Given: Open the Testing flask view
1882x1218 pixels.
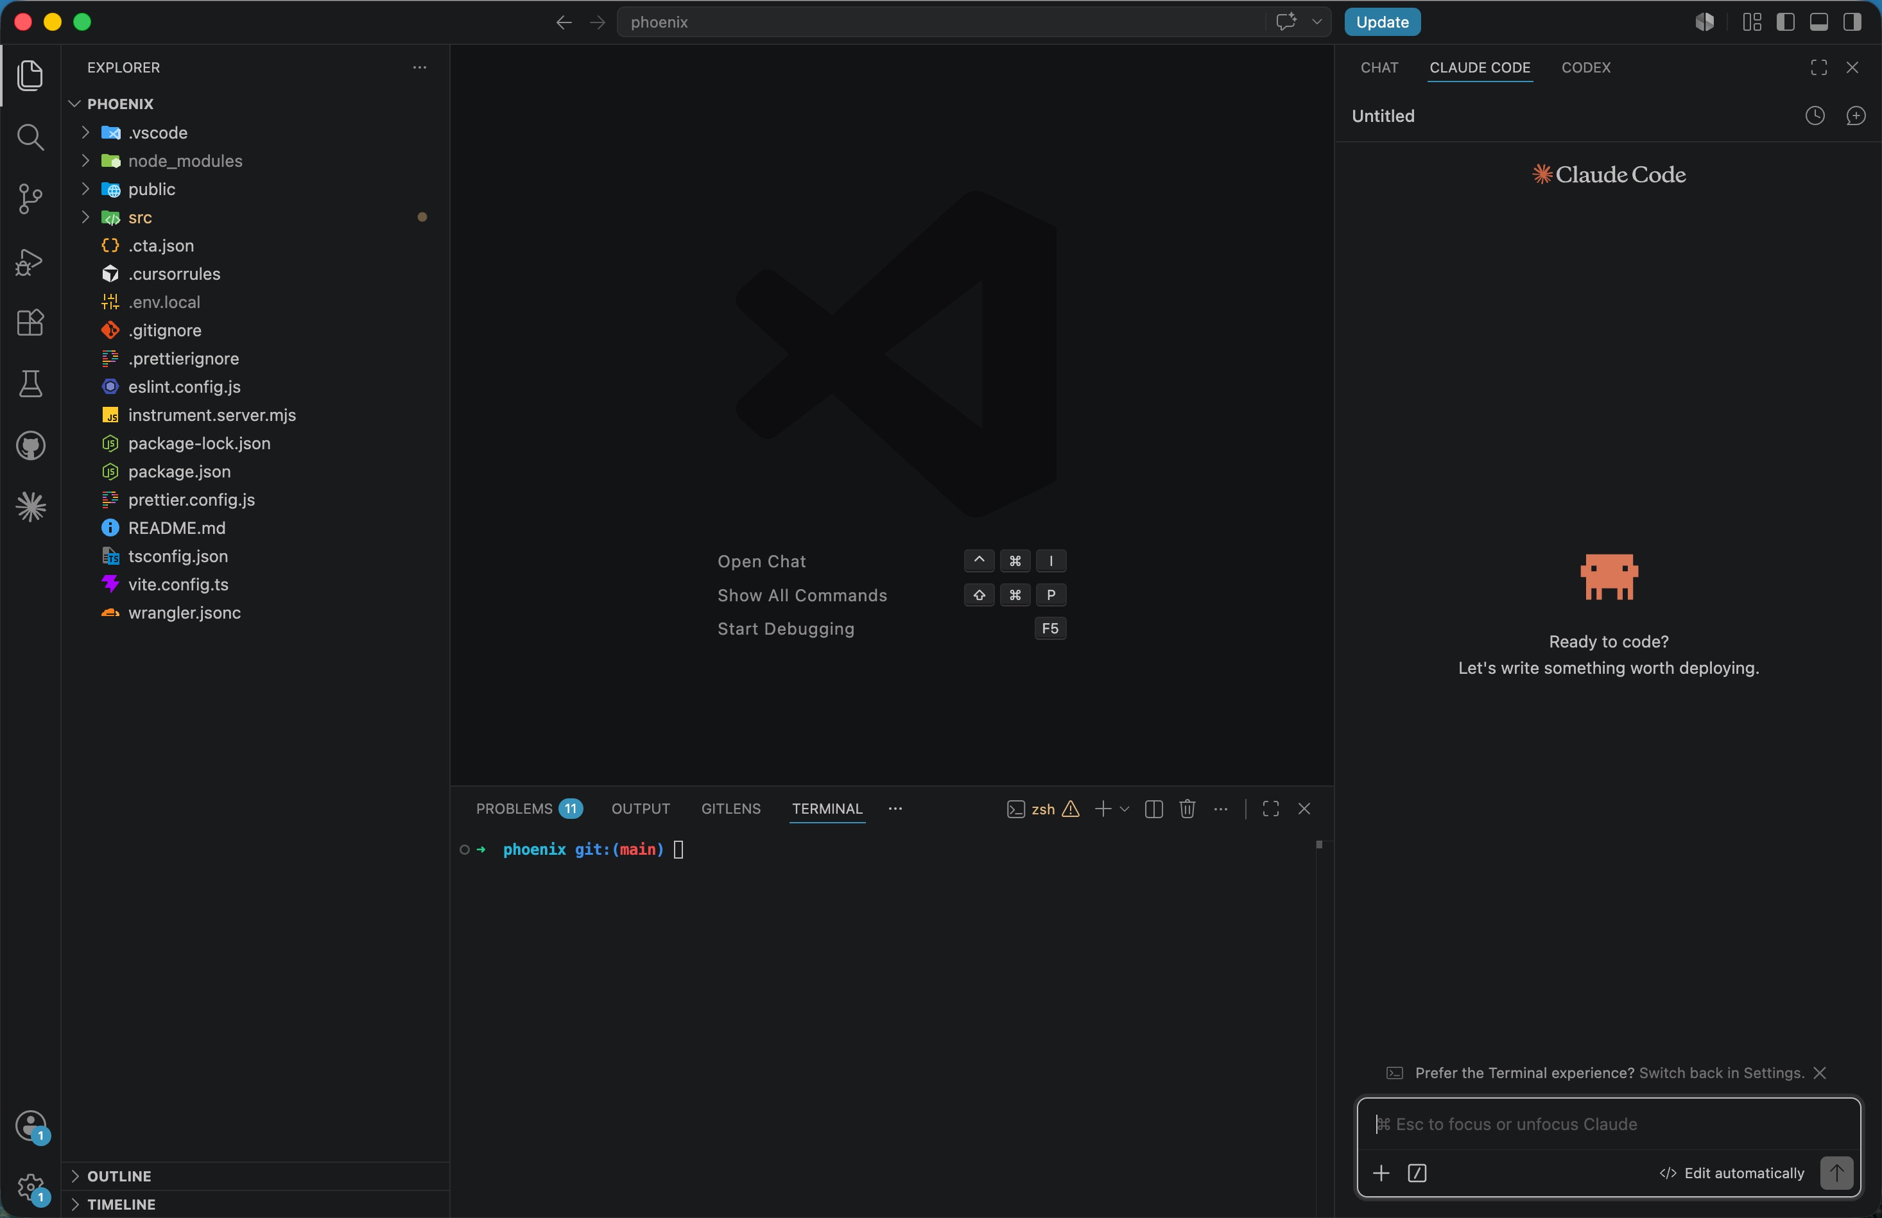Looking at the screenshot, I should click(x=30, y=384).
